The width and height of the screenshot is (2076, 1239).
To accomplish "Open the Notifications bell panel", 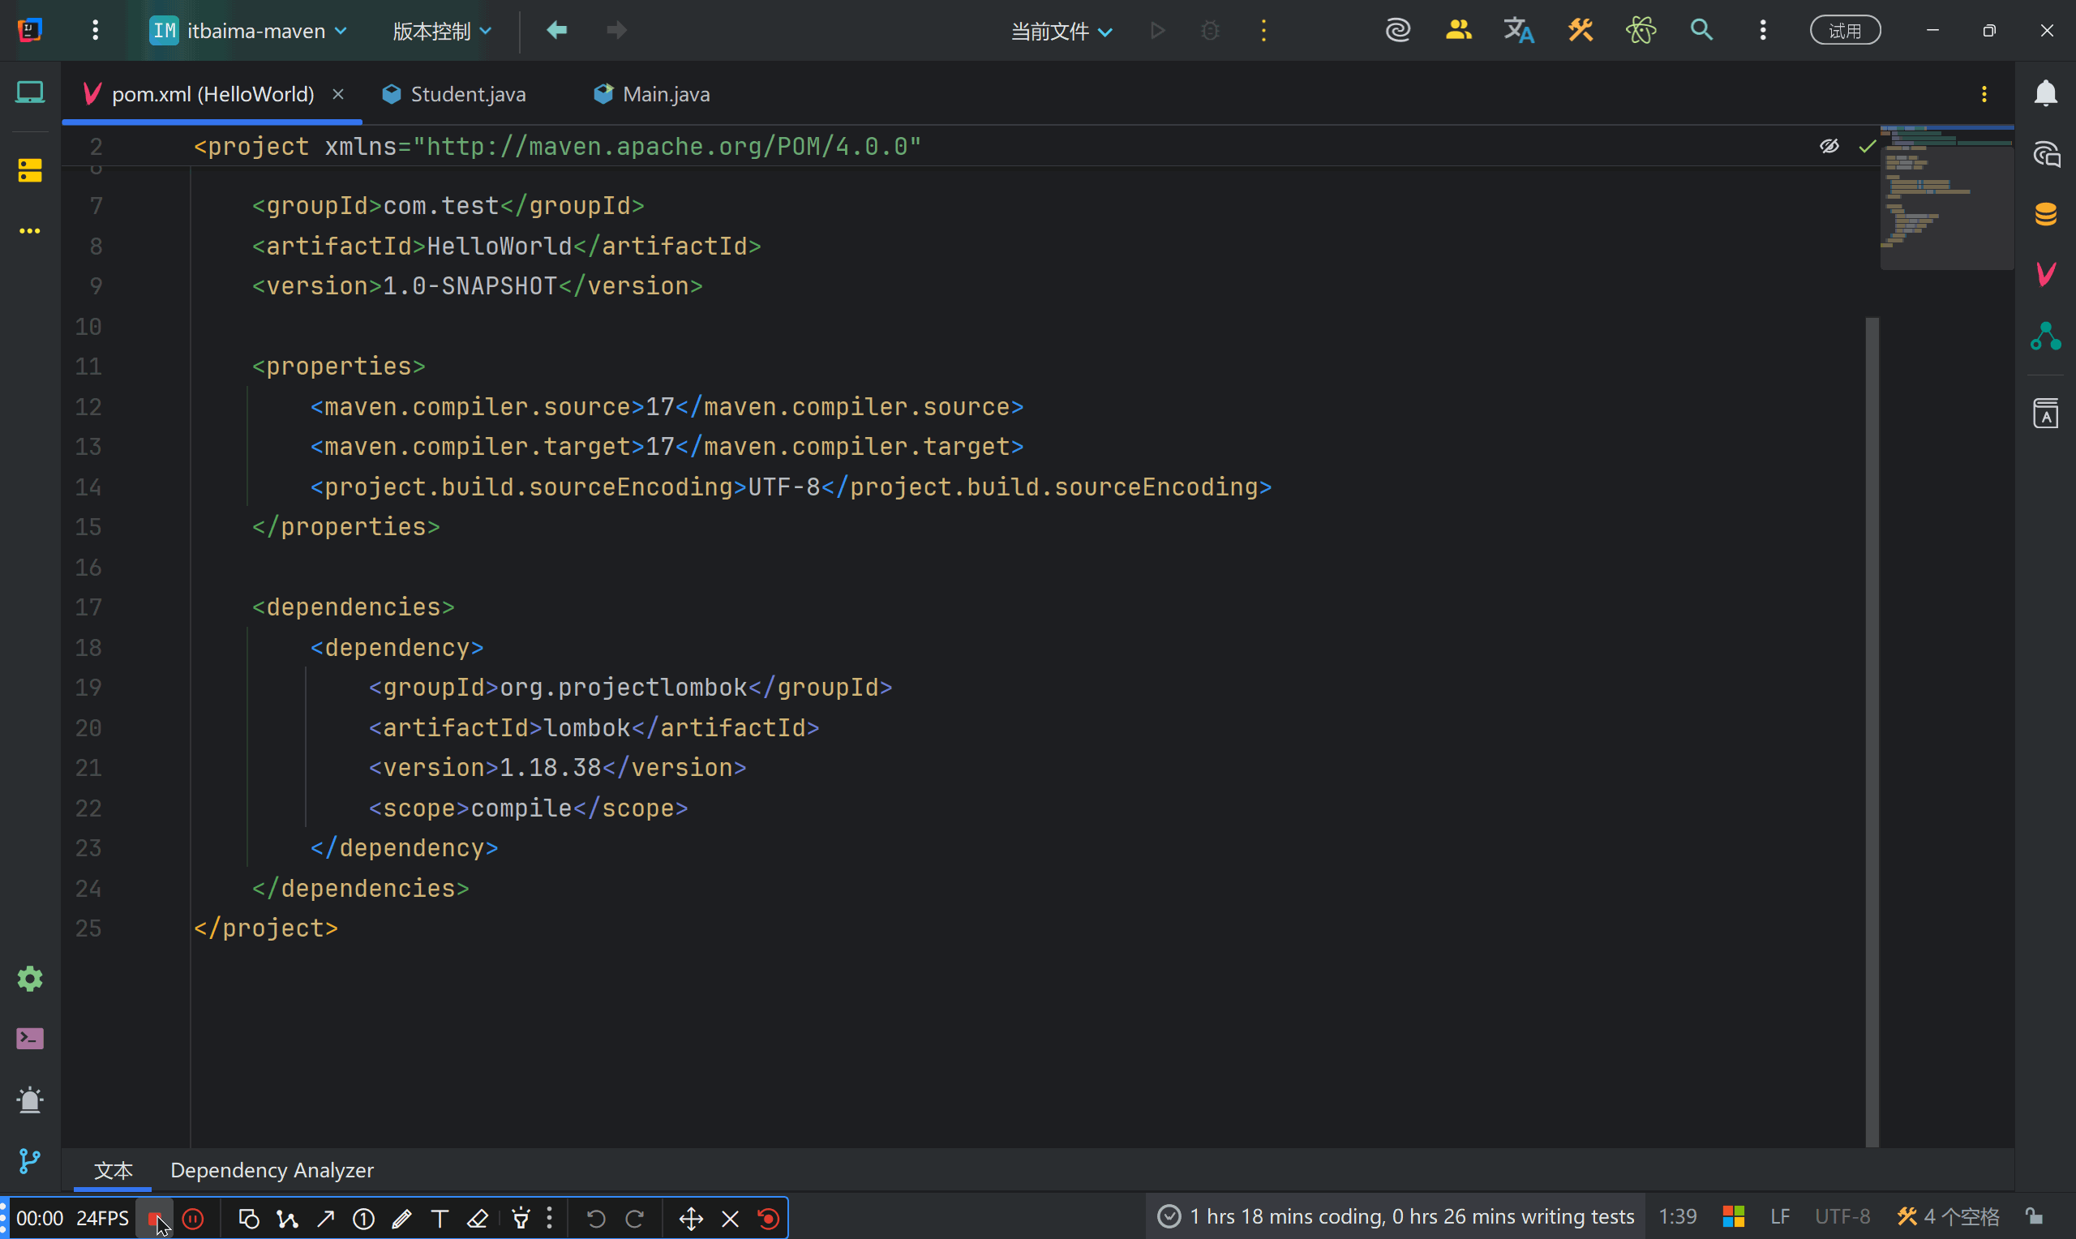I will [x=2045, y=92].
